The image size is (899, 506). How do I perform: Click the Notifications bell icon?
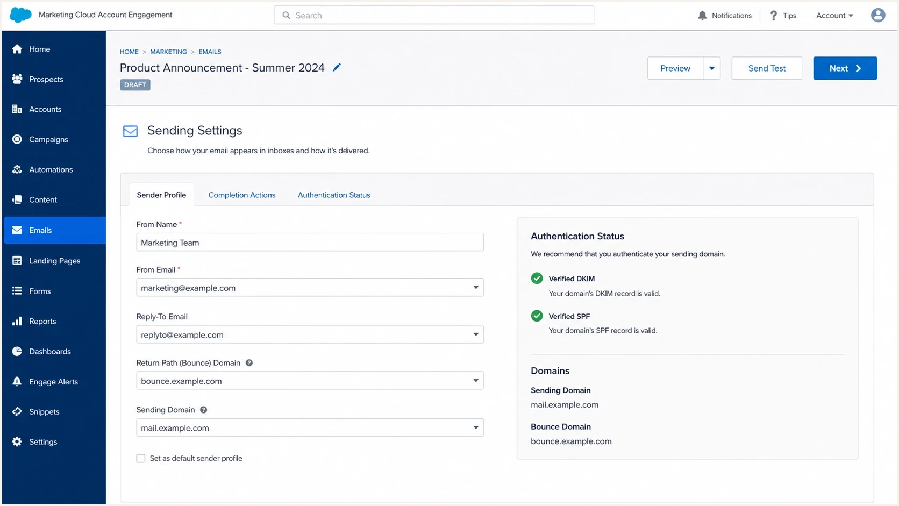(x=702, y=16)
